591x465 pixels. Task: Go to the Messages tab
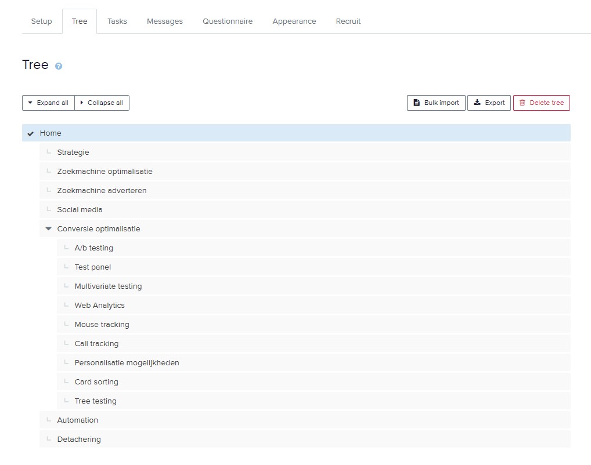click(x=164, y=21)
